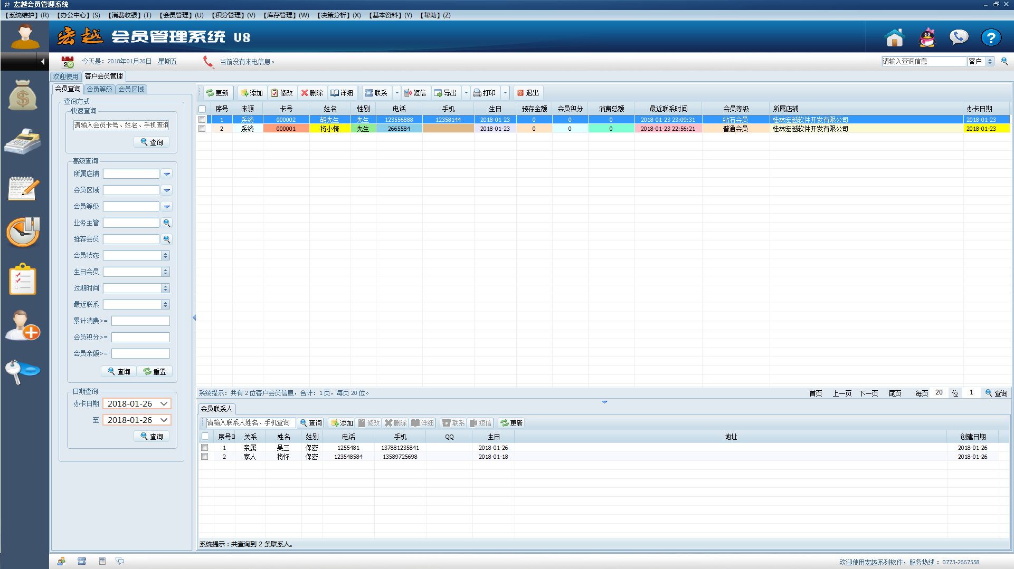Viewport: 1014px width, 569px height.
Task: Click the add-member person icon in sidebar
Action: coord(23,325)
